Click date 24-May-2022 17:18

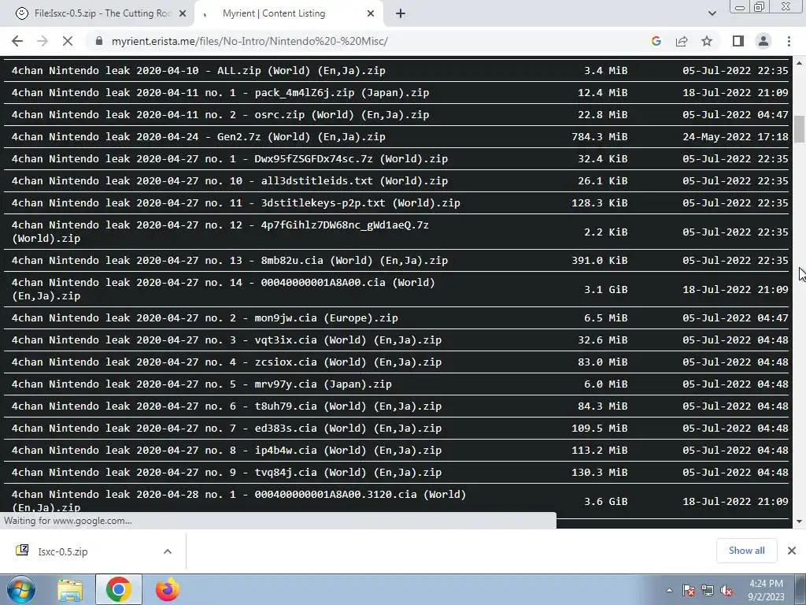pos(735,137)
